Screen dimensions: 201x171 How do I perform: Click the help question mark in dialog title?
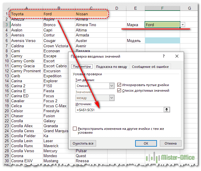tap(163, 56)
